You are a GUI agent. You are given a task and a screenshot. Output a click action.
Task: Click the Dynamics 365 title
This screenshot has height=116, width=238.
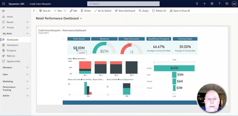tap(16, 4)
